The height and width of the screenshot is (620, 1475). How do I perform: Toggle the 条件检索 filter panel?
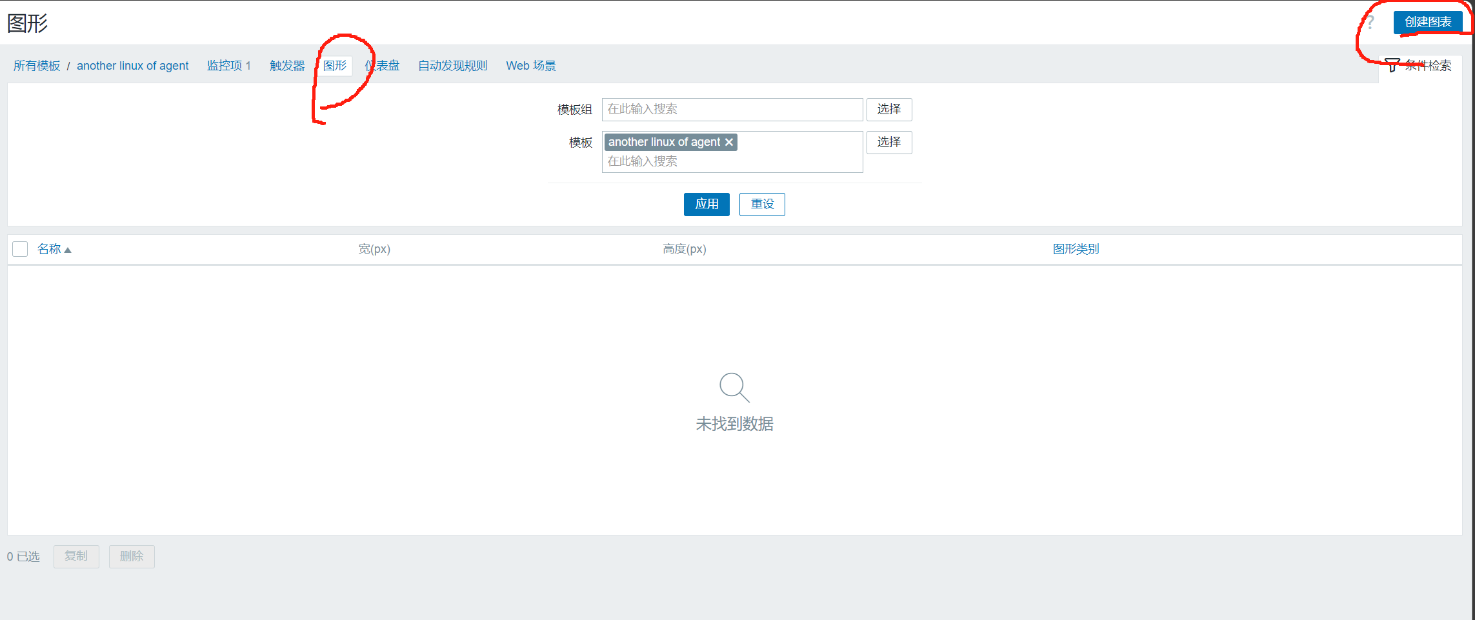[1419, 65]
